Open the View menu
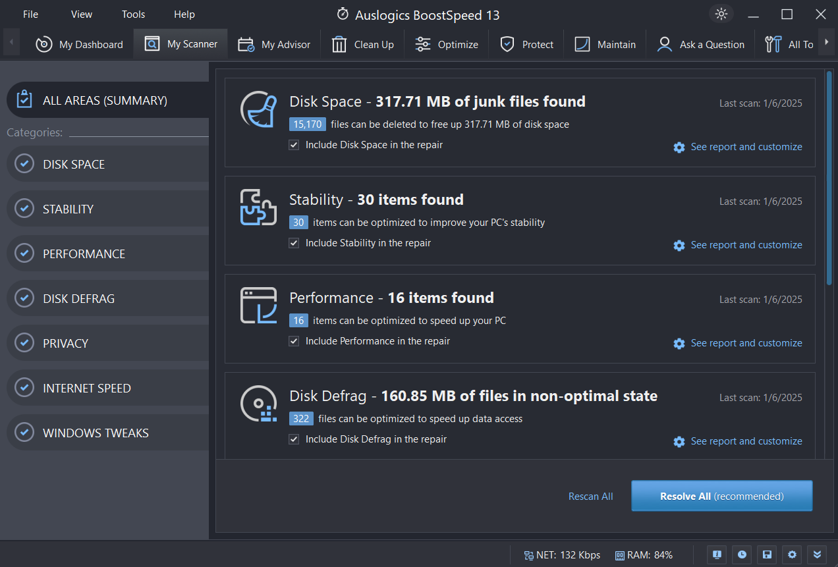 tap(82, 14)
